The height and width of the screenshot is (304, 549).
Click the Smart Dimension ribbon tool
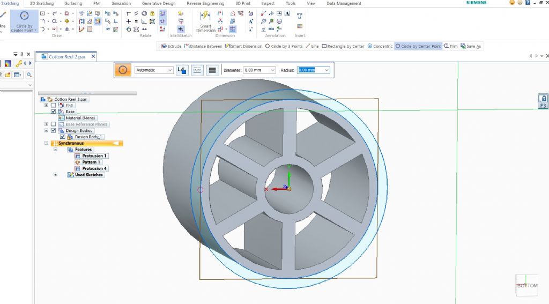tap(205, 21)
